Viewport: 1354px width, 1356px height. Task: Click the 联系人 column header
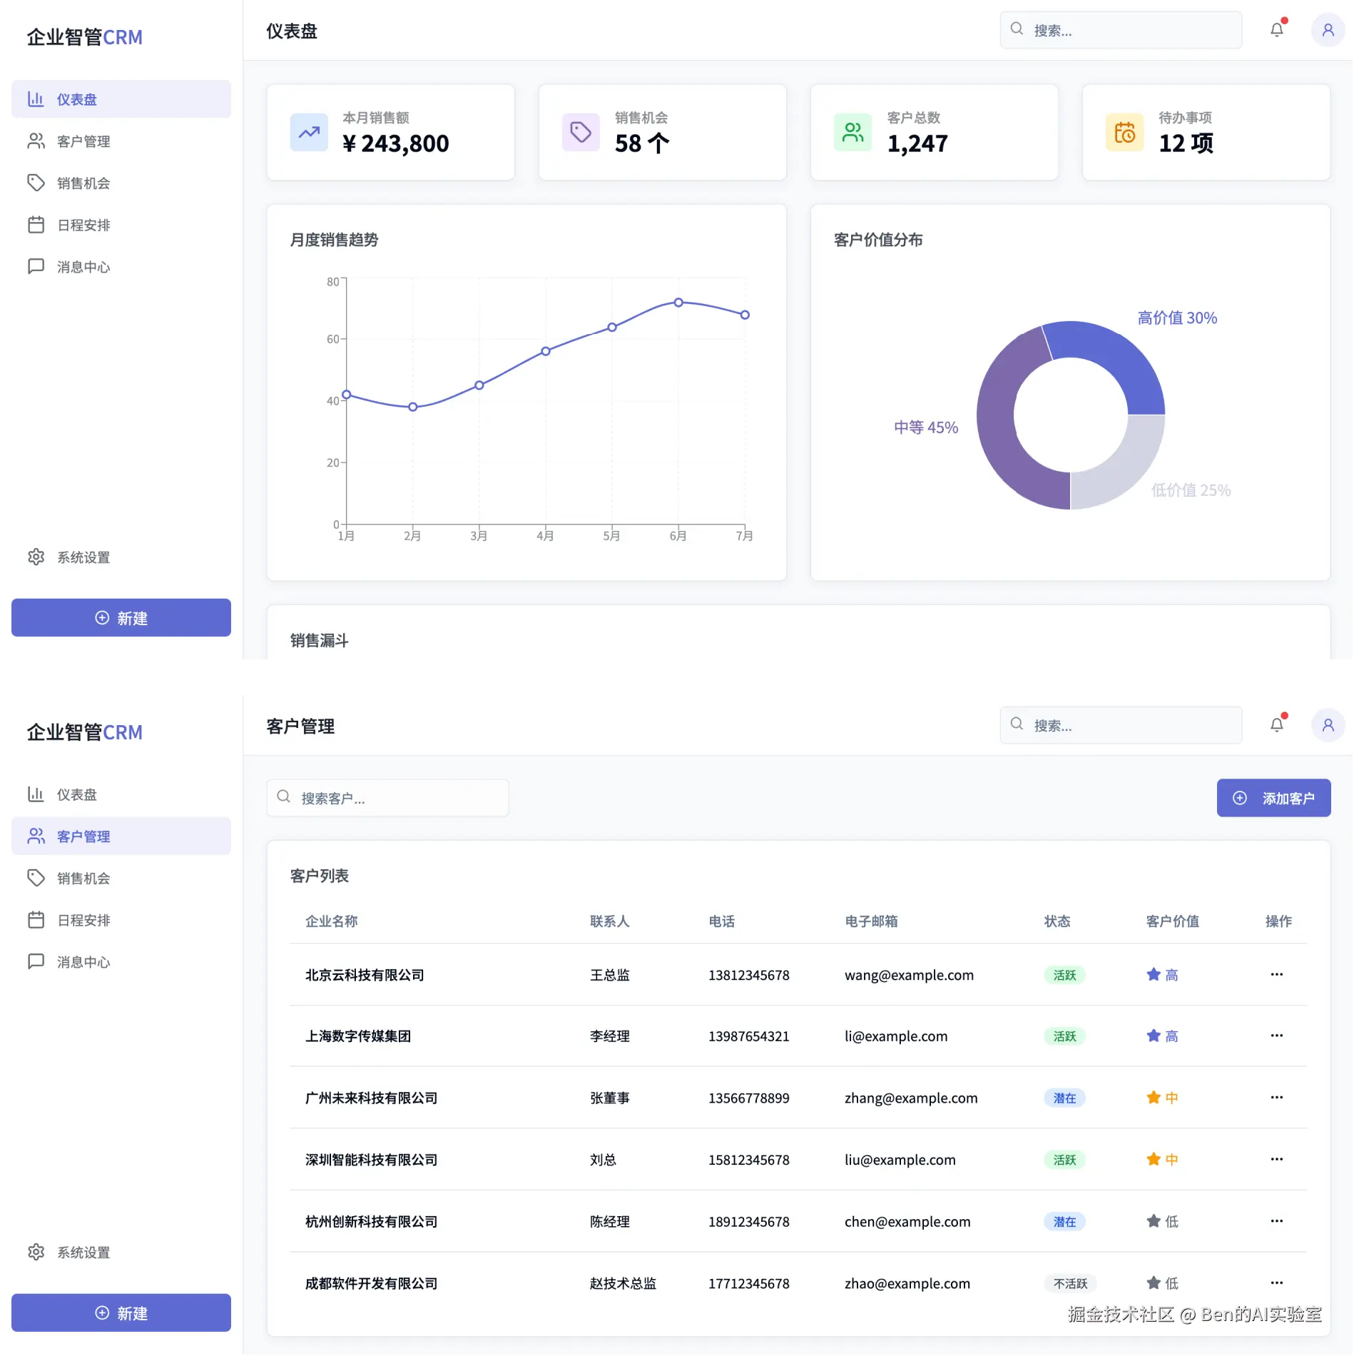click(x=609, y=921)
